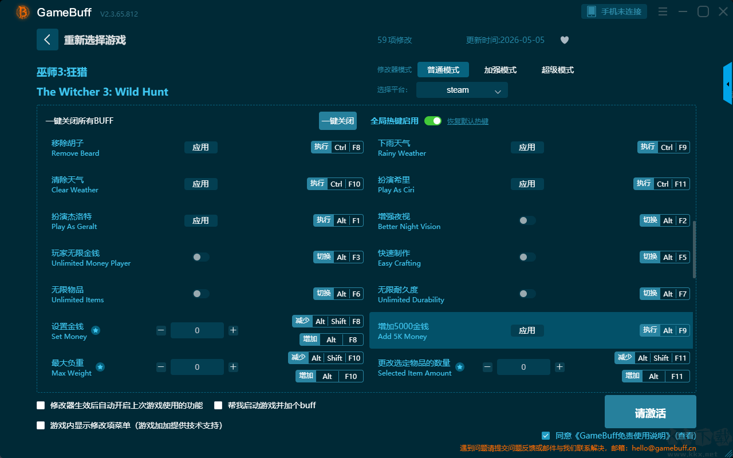Click the 恢复默认热键 link
733x458 pixels.
468,121
